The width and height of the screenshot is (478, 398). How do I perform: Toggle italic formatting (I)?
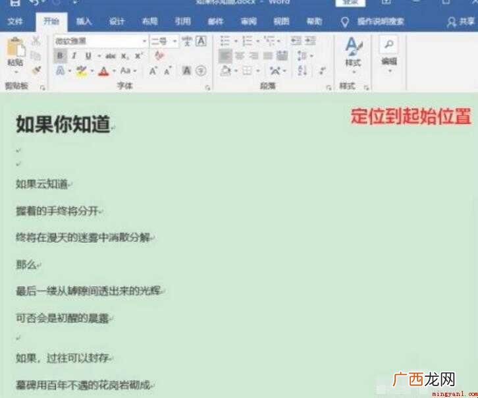pyautogui.click(x=74, y=56)
